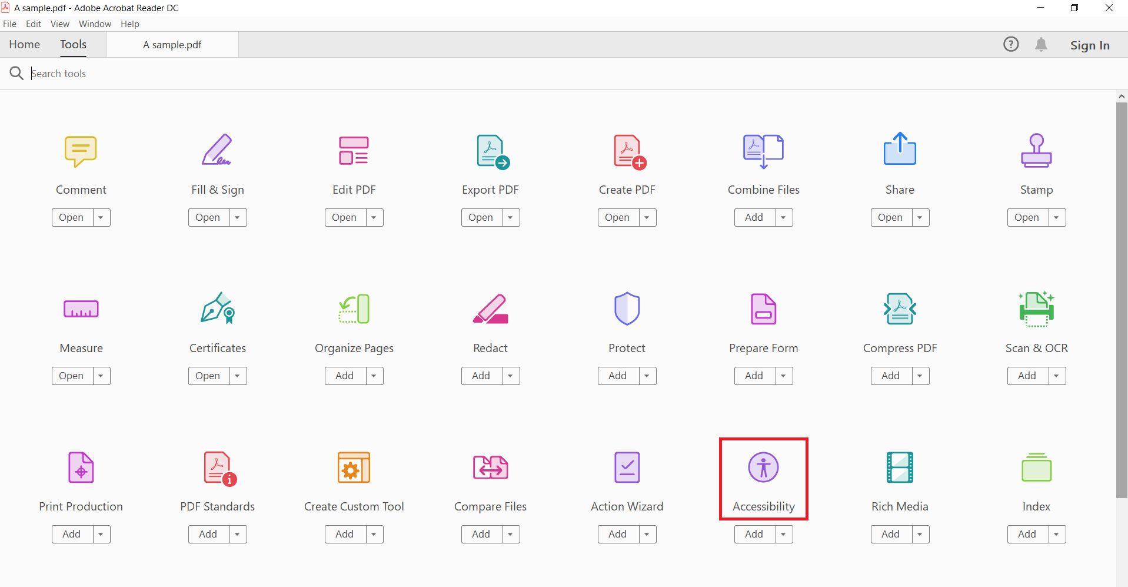The width and height of the screenshot is (1128, 587).
Task: Expand the Accessibility Add dropdown arrow
Action: point(784,534)
